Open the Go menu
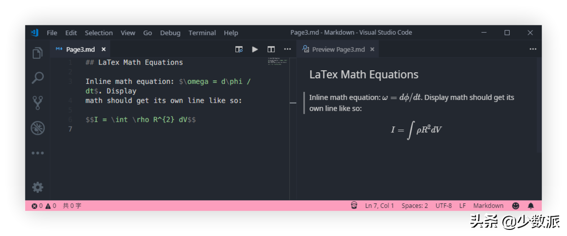 click(x=147, y=33)
